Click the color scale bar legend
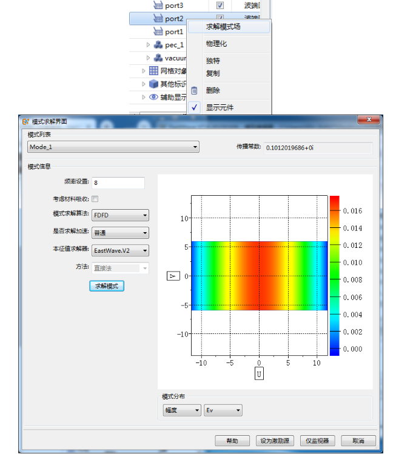396x454 pixels. pos(334,275)
